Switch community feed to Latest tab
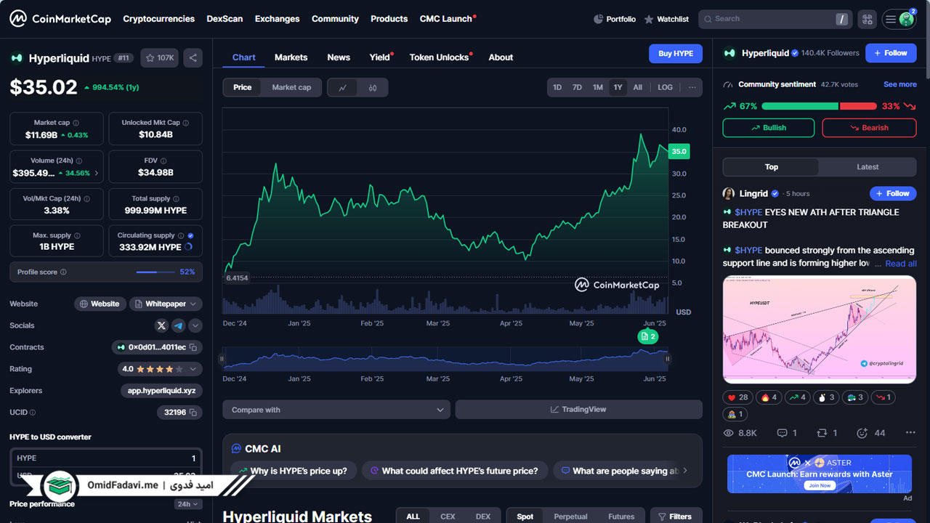930x523 pixels. (868, 167)
